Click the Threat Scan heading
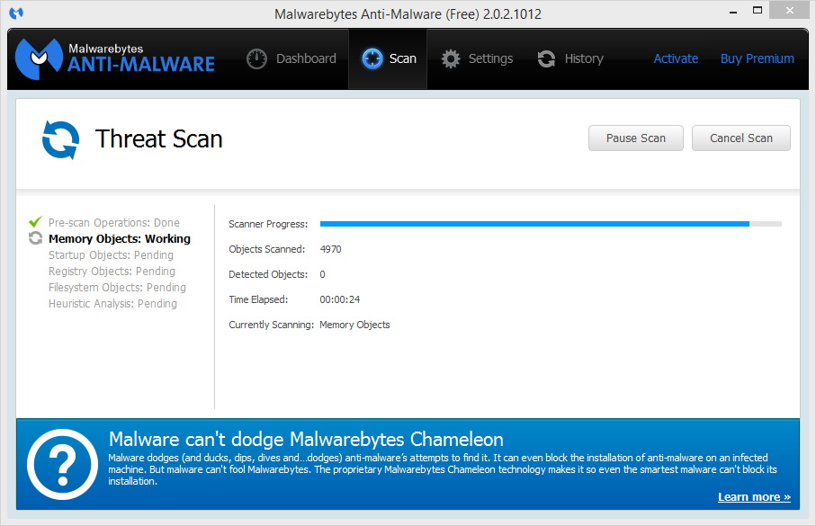Image resolution: width=816 pixels, height=526 pixels. 158,138
